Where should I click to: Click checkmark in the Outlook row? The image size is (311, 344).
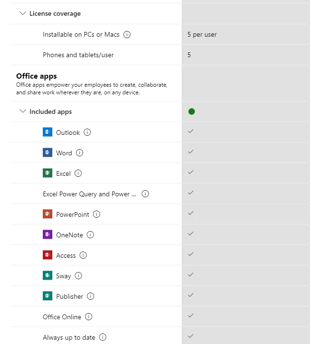point(191,131)
